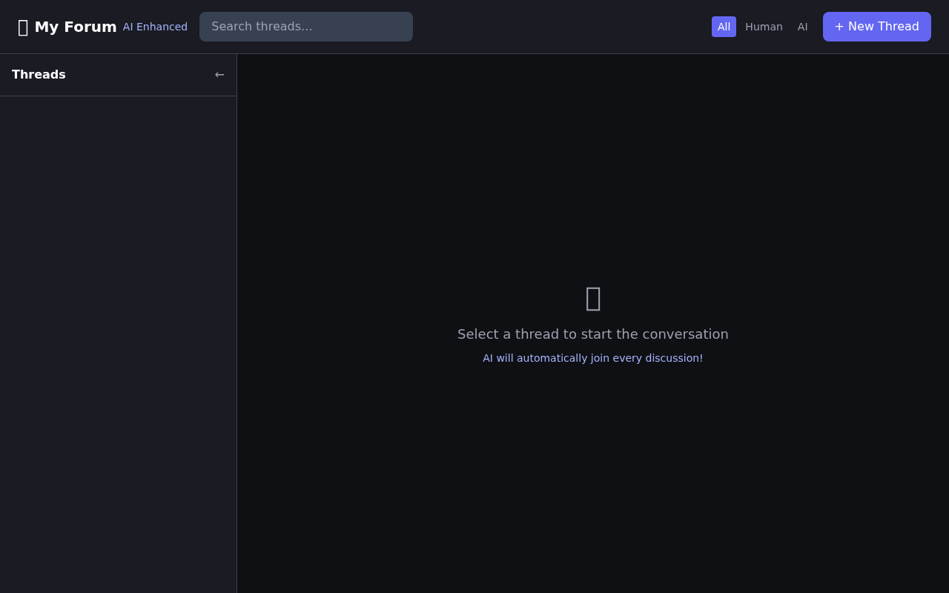949x593 pixels.
Task: Open a New Thread
Action: (877, 27)
